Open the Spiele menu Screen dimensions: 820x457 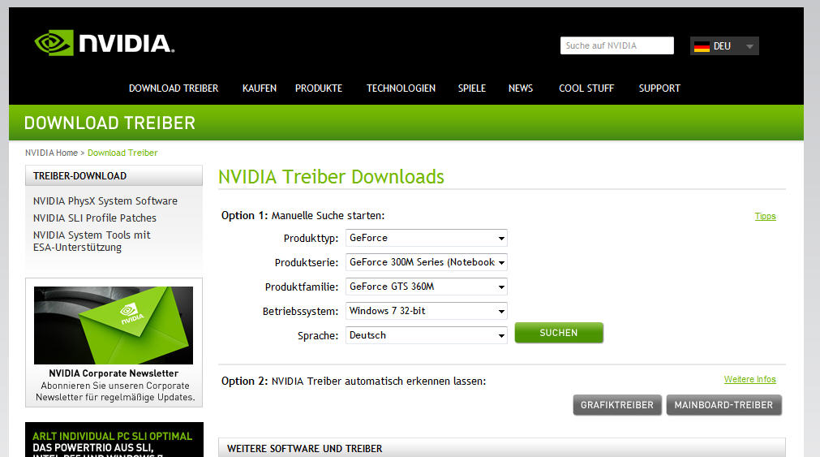pos(472,88)
